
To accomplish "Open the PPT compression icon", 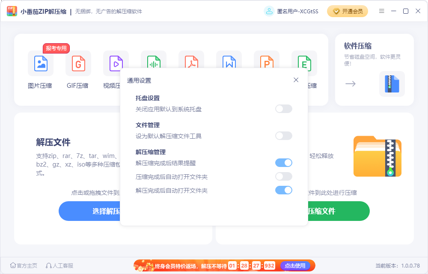I will (x=267, y=60).
